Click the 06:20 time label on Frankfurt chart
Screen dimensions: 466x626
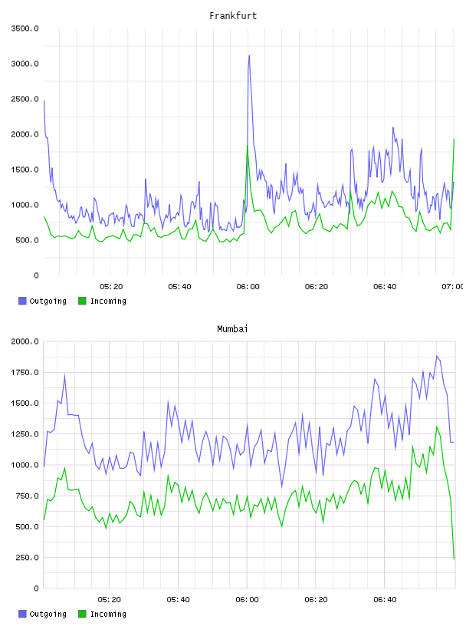[317, 287]
